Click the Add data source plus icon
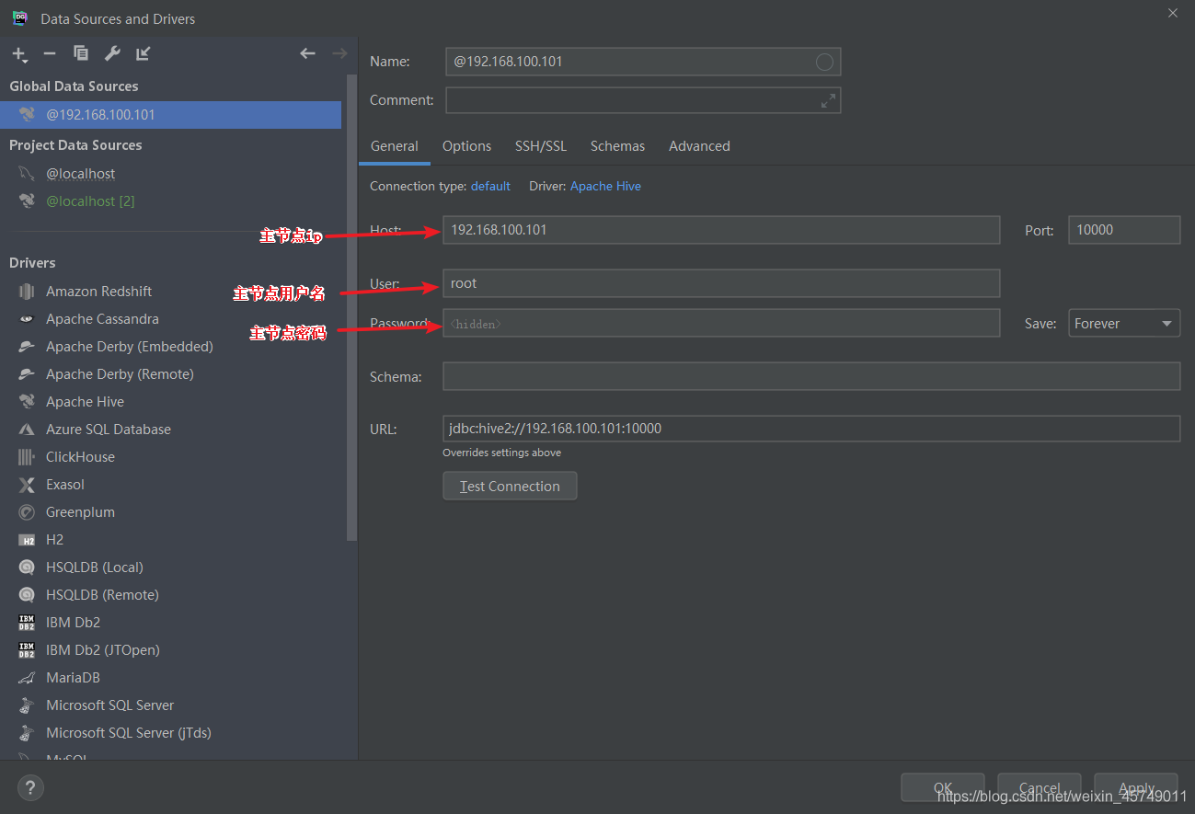1195x814 pixels. [18, 54]
